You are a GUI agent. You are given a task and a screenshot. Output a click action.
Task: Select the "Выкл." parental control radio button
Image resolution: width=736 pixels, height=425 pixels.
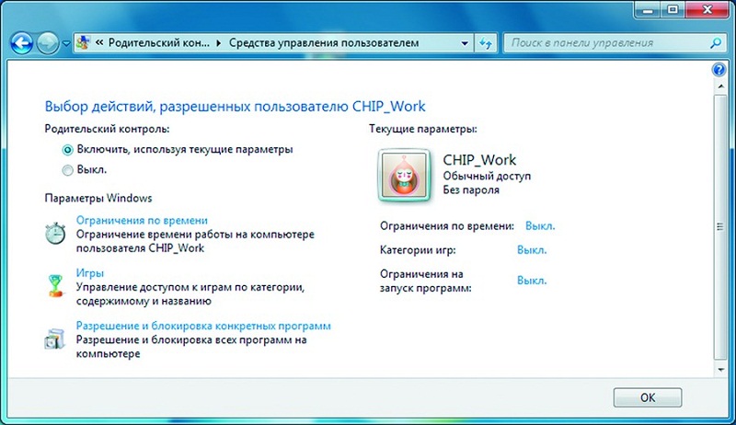(67, 170)
